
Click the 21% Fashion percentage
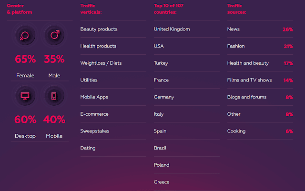pyautogui.click(x=288, y=46)
